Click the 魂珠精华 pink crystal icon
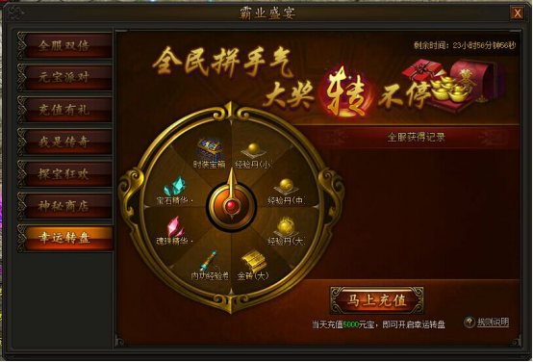Image resolution: width=533 pixels, height=362 pixels. [x=175, y=226]
